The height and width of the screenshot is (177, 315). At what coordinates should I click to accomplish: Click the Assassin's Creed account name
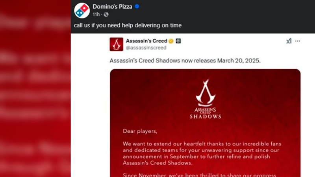[x=146, y=41]
